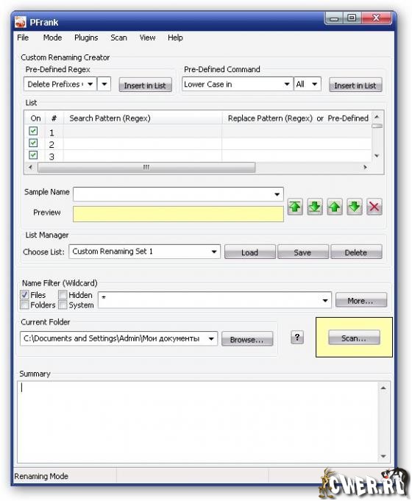Click the PFrank app icon in title bar
412x501 pixels.
(x=21, y=22)
